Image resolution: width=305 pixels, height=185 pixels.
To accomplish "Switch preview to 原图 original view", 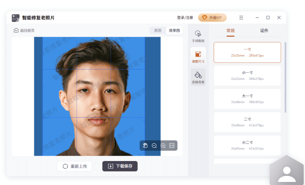I will [x=157, y=31].
